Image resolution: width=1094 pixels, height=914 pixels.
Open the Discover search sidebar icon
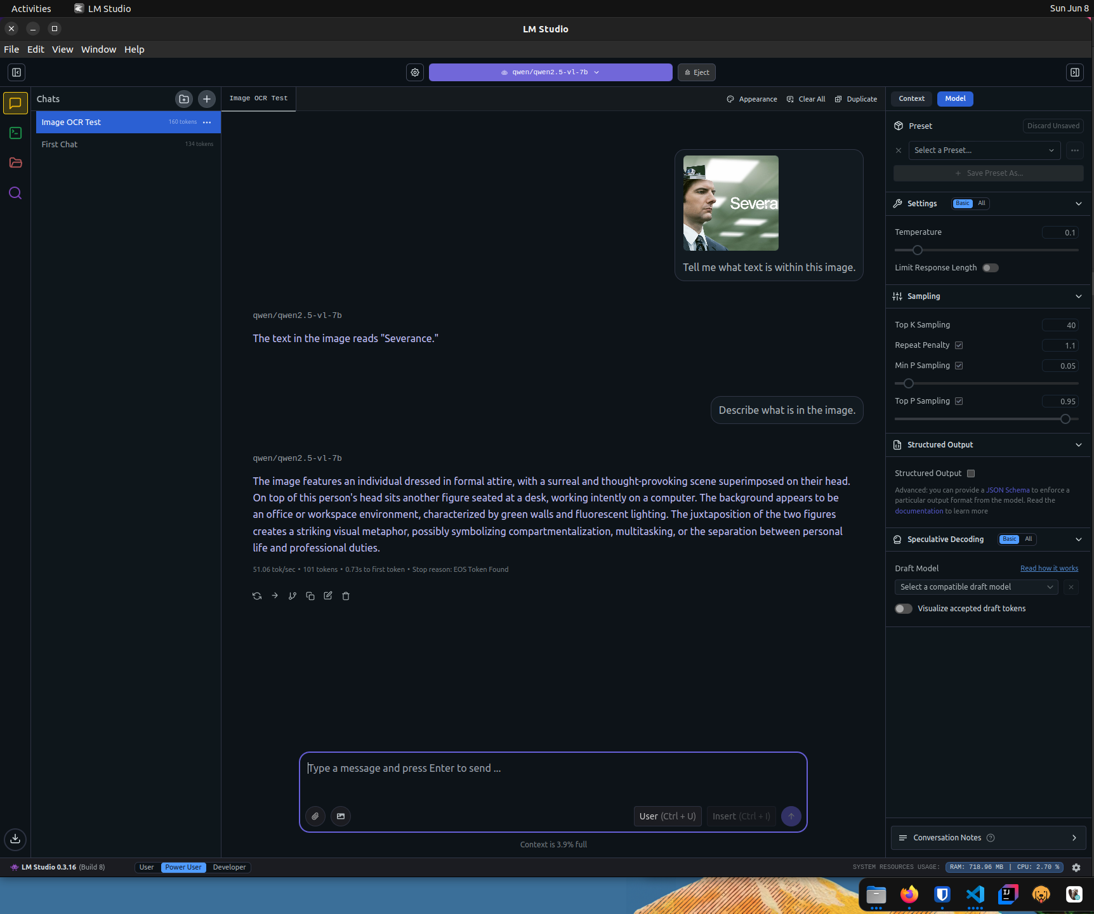click(15, 193)
